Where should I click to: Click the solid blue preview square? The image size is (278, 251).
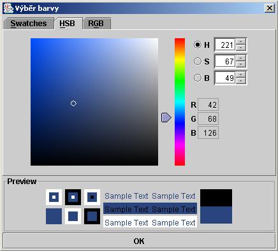(54, 216)
